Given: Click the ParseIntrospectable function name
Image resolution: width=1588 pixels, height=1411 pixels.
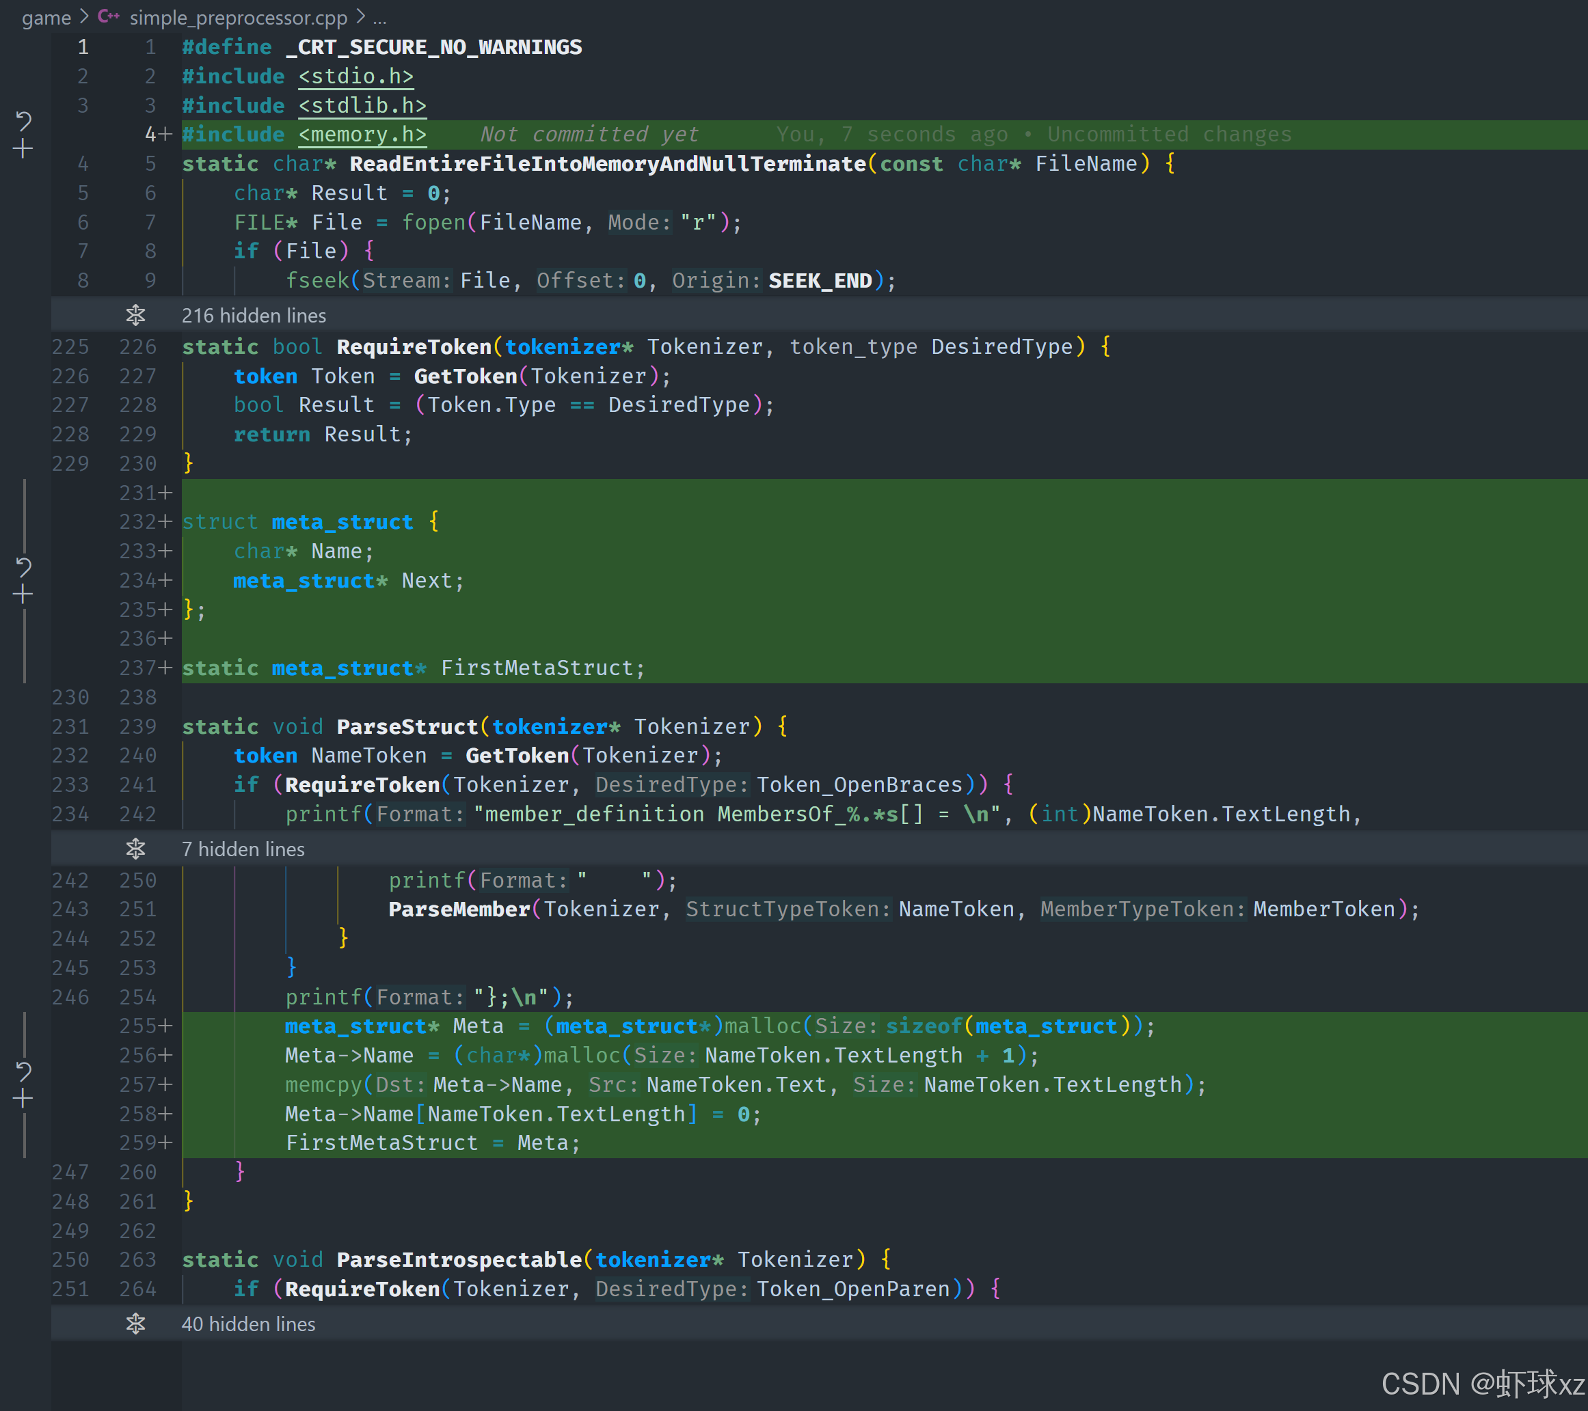Looking at the screenshot, I should (x=459, y=1259).
